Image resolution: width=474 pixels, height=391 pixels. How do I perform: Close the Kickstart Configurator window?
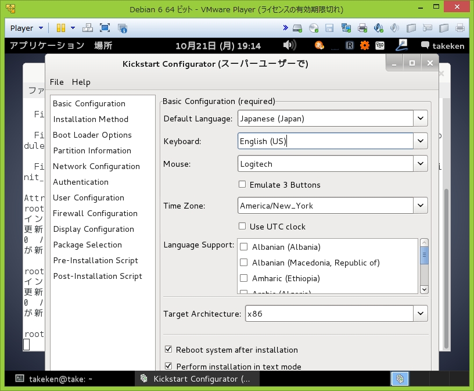pyautogui.click(x=430, y=63)
